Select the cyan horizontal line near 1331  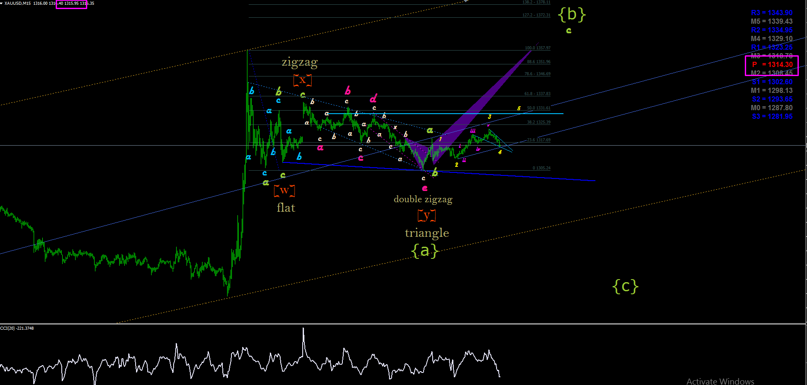[445, 114]
